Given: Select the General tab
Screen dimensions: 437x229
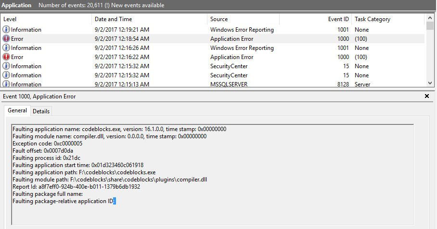Looking at the screenshot, I should [x=17, y=110].
